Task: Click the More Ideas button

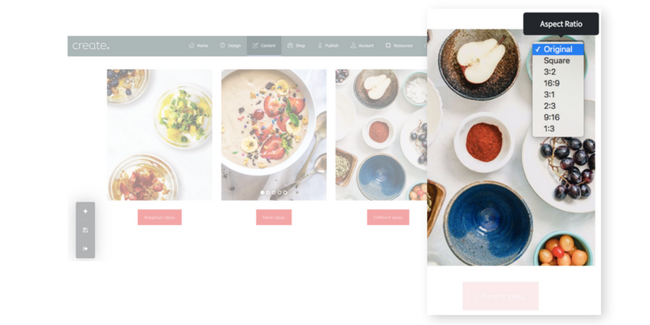Action: [x=274, y=217]
